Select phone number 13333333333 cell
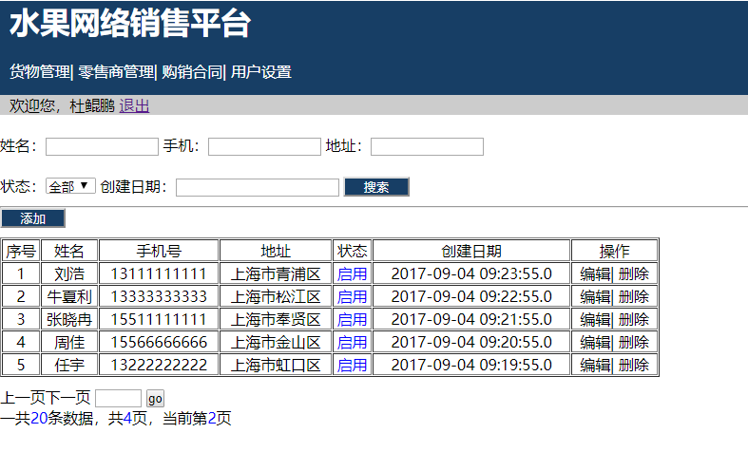 point(159,296)
